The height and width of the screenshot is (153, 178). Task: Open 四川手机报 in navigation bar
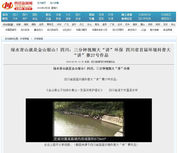point(145,19)
